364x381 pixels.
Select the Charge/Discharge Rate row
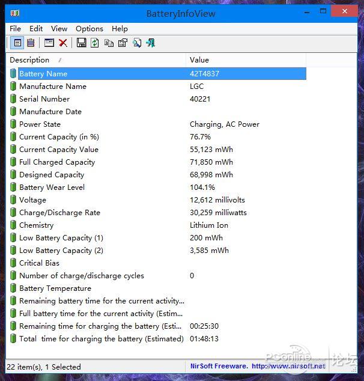pyautogui.click(x=158, y=212)
